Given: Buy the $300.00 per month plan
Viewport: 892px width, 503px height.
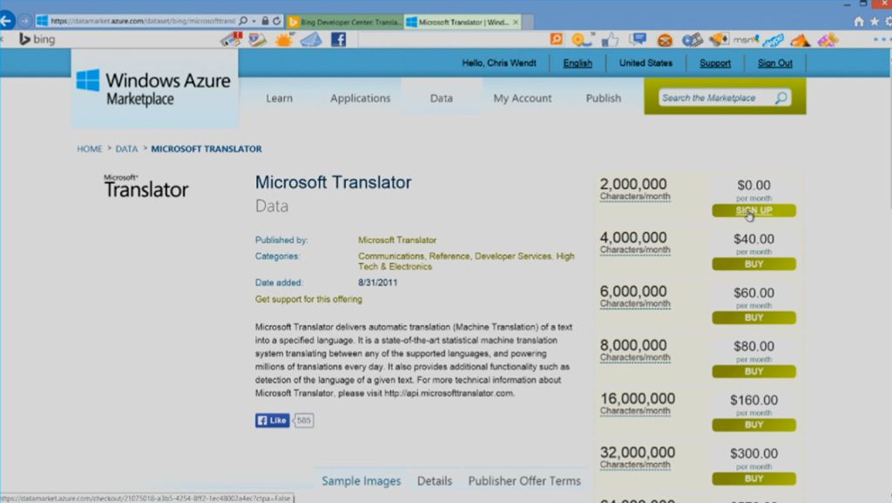Looking at the screenshot, I should pos(753,479).
